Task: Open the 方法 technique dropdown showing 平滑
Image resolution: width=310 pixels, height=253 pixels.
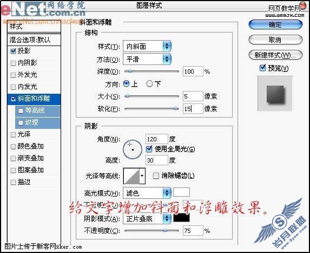Action: point(147,59)
